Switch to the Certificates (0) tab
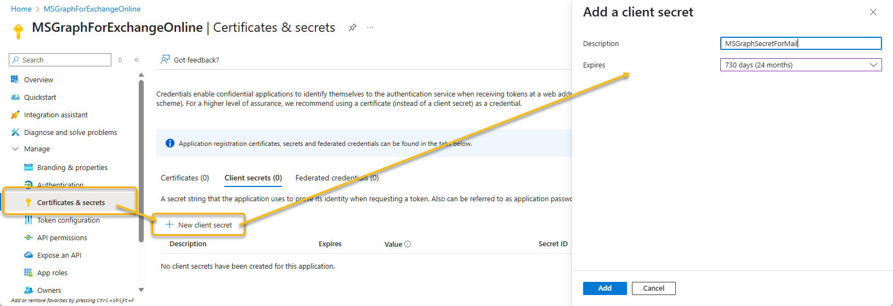Image resolution: width=893 pixels, height=306 pixels. (x=185, y=178)
